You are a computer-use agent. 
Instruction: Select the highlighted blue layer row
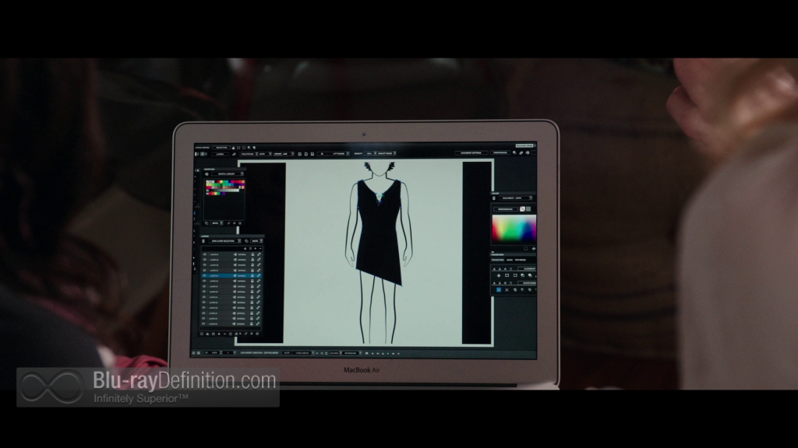(231, 275)
